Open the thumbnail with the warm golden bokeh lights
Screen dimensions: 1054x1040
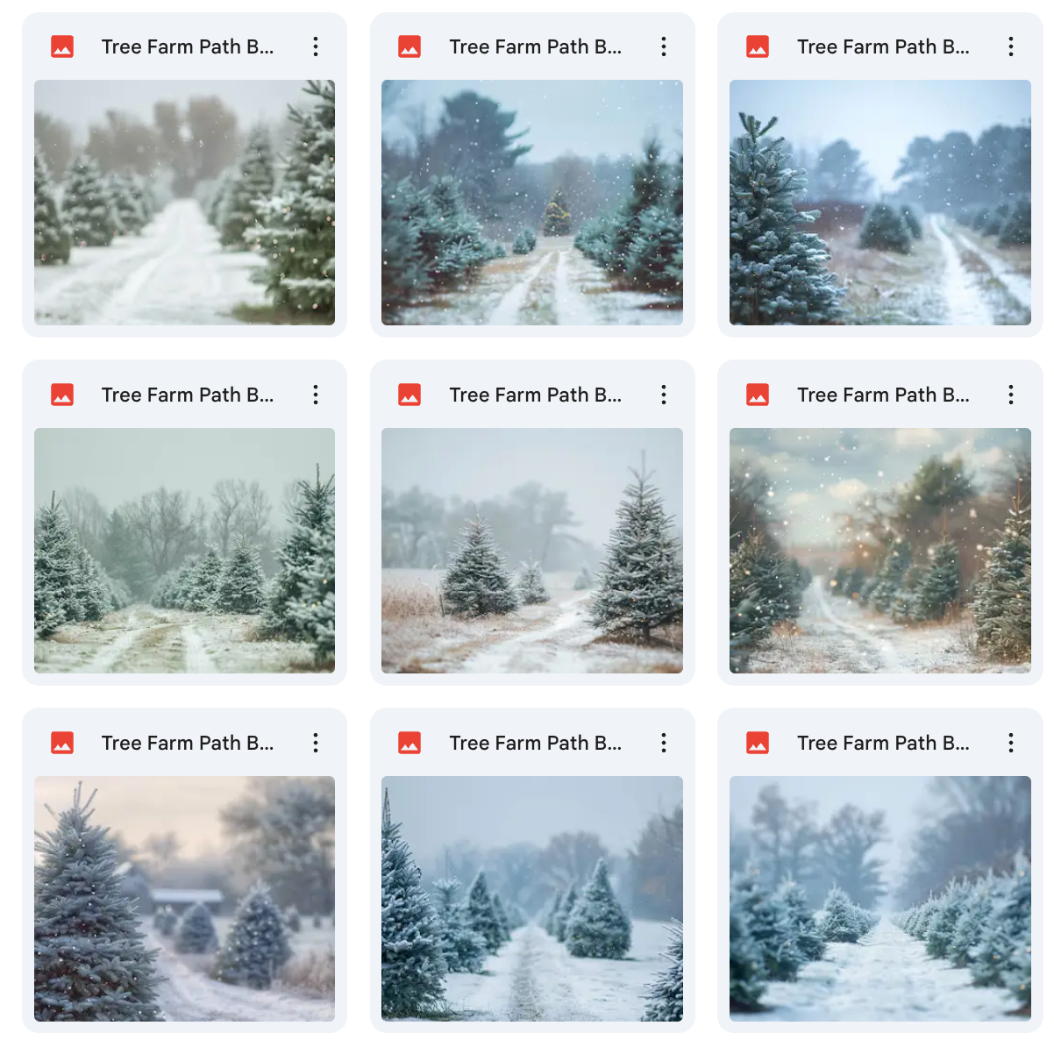pyautogui.click(x=880, y=551)
